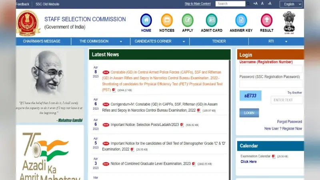Increase font size with +A

click(255, 4)
